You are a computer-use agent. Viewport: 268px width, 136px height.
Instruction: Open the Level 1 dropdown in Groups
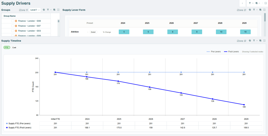(35, 10)
